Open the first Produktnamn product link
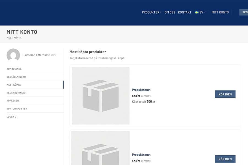This screenshot has width=248, height=165. pos(141,90)
